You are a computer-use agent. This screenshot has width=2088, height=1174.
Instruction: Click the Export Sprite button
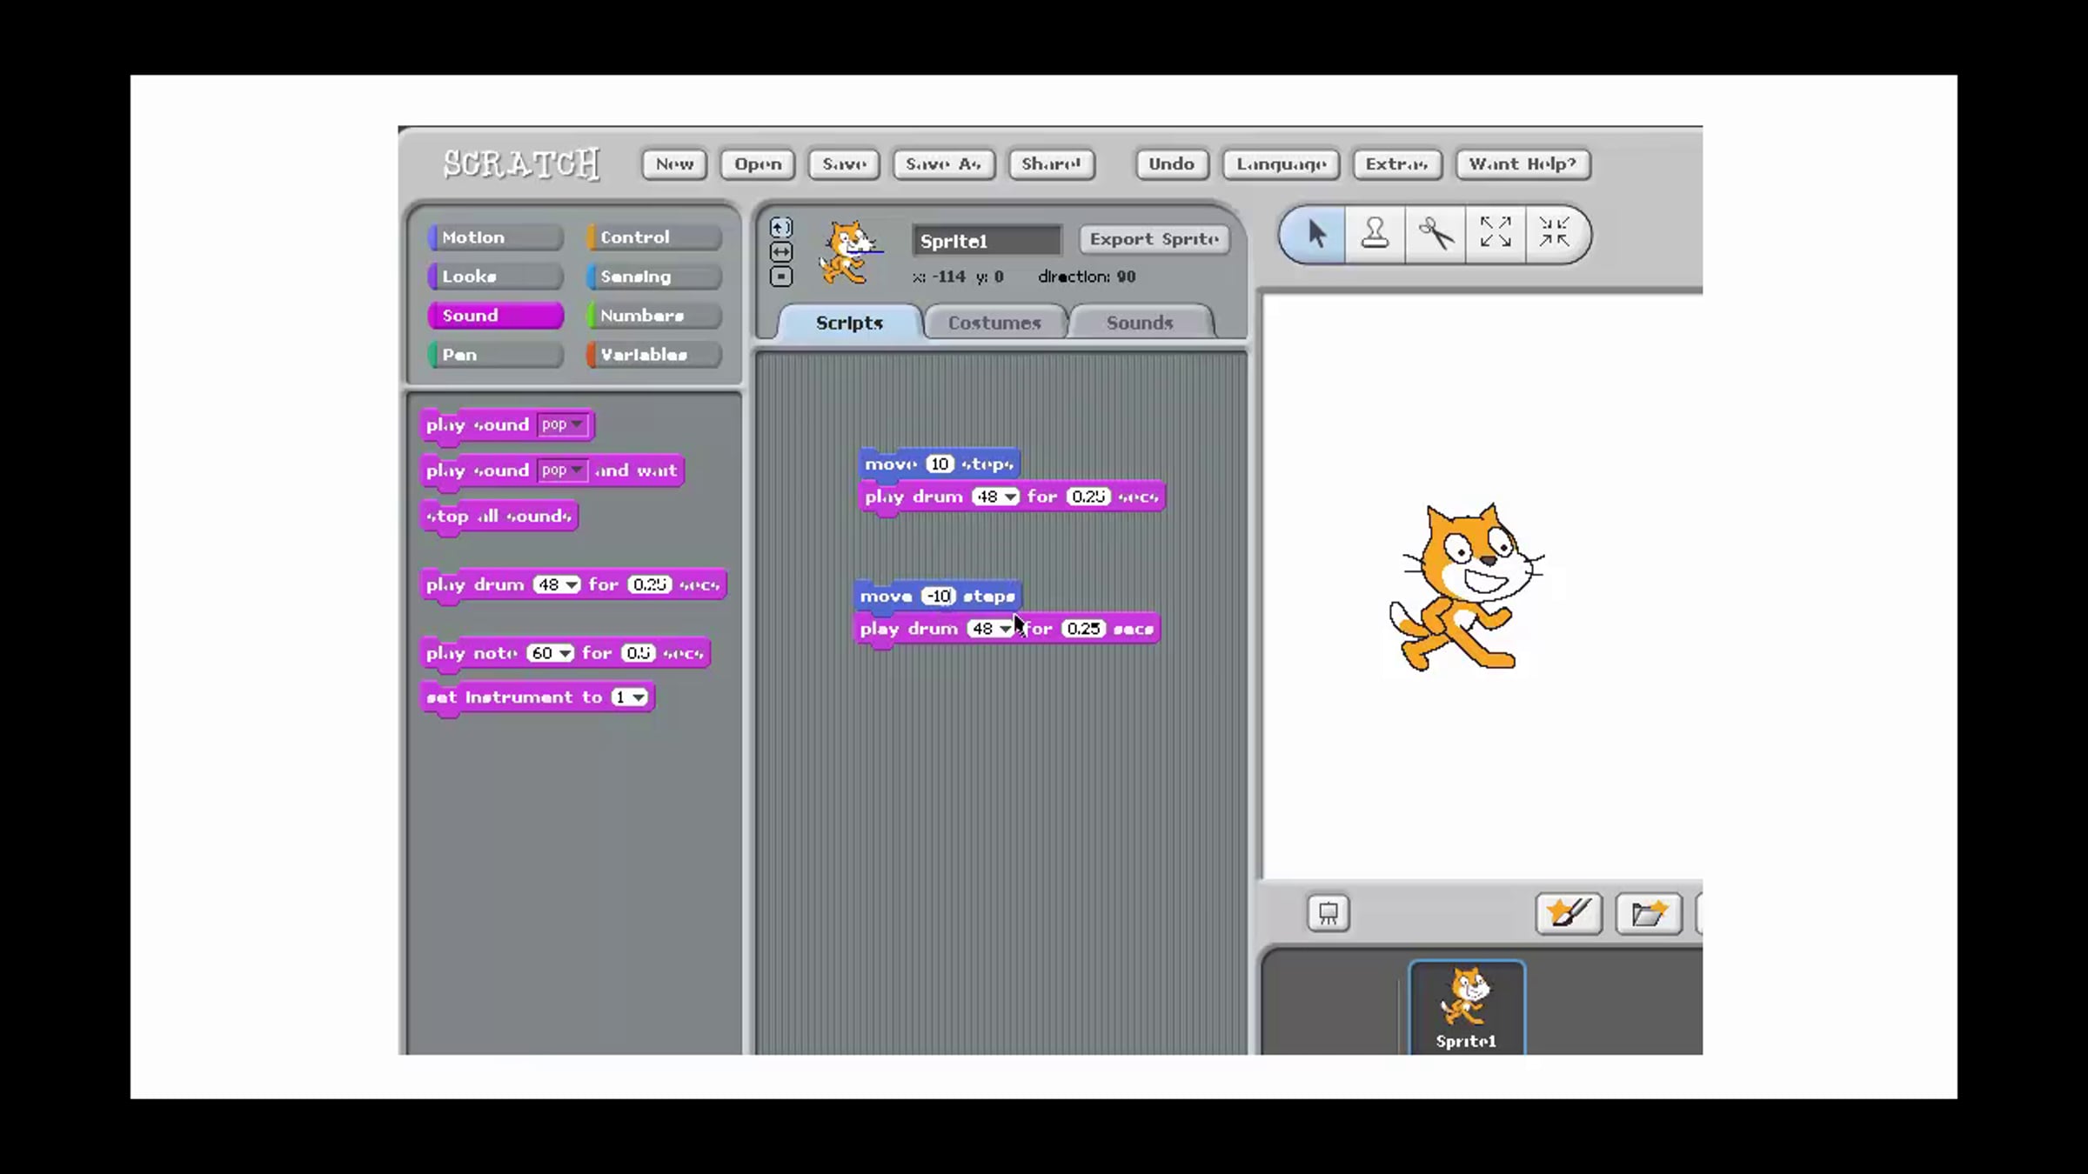coord(1154,239)
